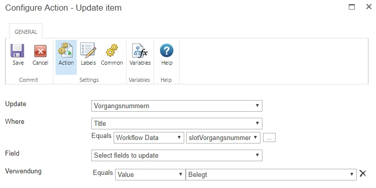This screenshot has height=188, width=376.
Task: Click the ellipsis lookup button
Action: click(269, 137)
